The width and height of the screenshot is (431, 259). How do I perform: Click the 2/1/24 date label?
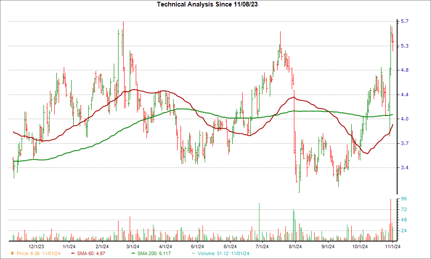click(x=102, y=246)
